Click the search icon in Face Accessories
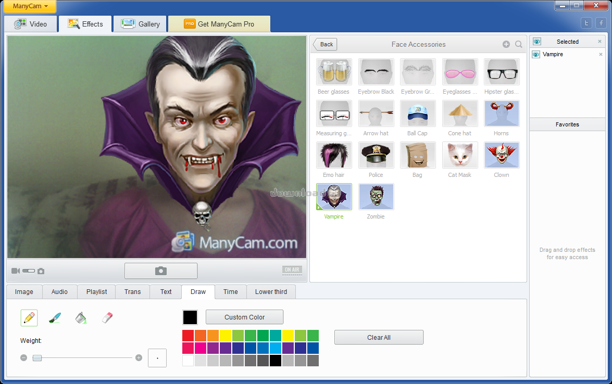Screen dimensions: 612x384 coord(519,44)
